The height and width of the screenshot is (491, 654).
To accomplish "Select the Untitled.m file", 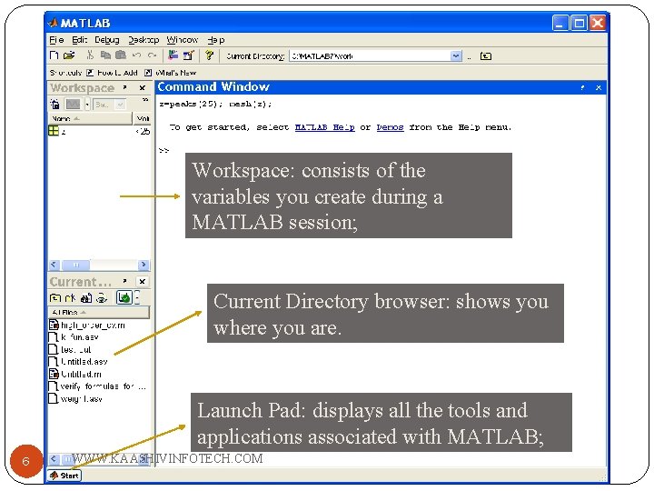I will [75, 374].
